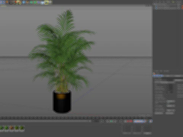The image size is (183, 137).
Task: Click Render to Picture Viewer icon
Action: pyautogui.click(x=15, y=2)
